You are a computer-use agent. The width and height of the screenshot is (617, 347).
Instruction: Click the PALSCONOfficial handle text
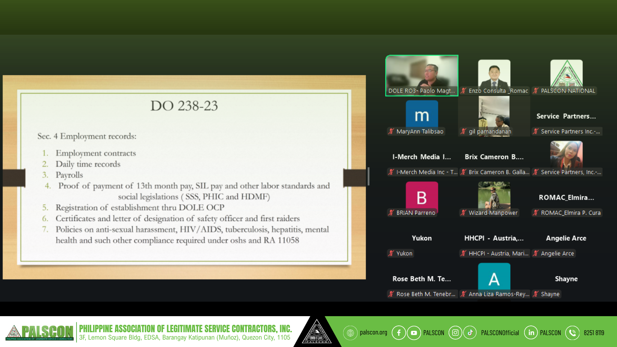[x=500, y=333]
